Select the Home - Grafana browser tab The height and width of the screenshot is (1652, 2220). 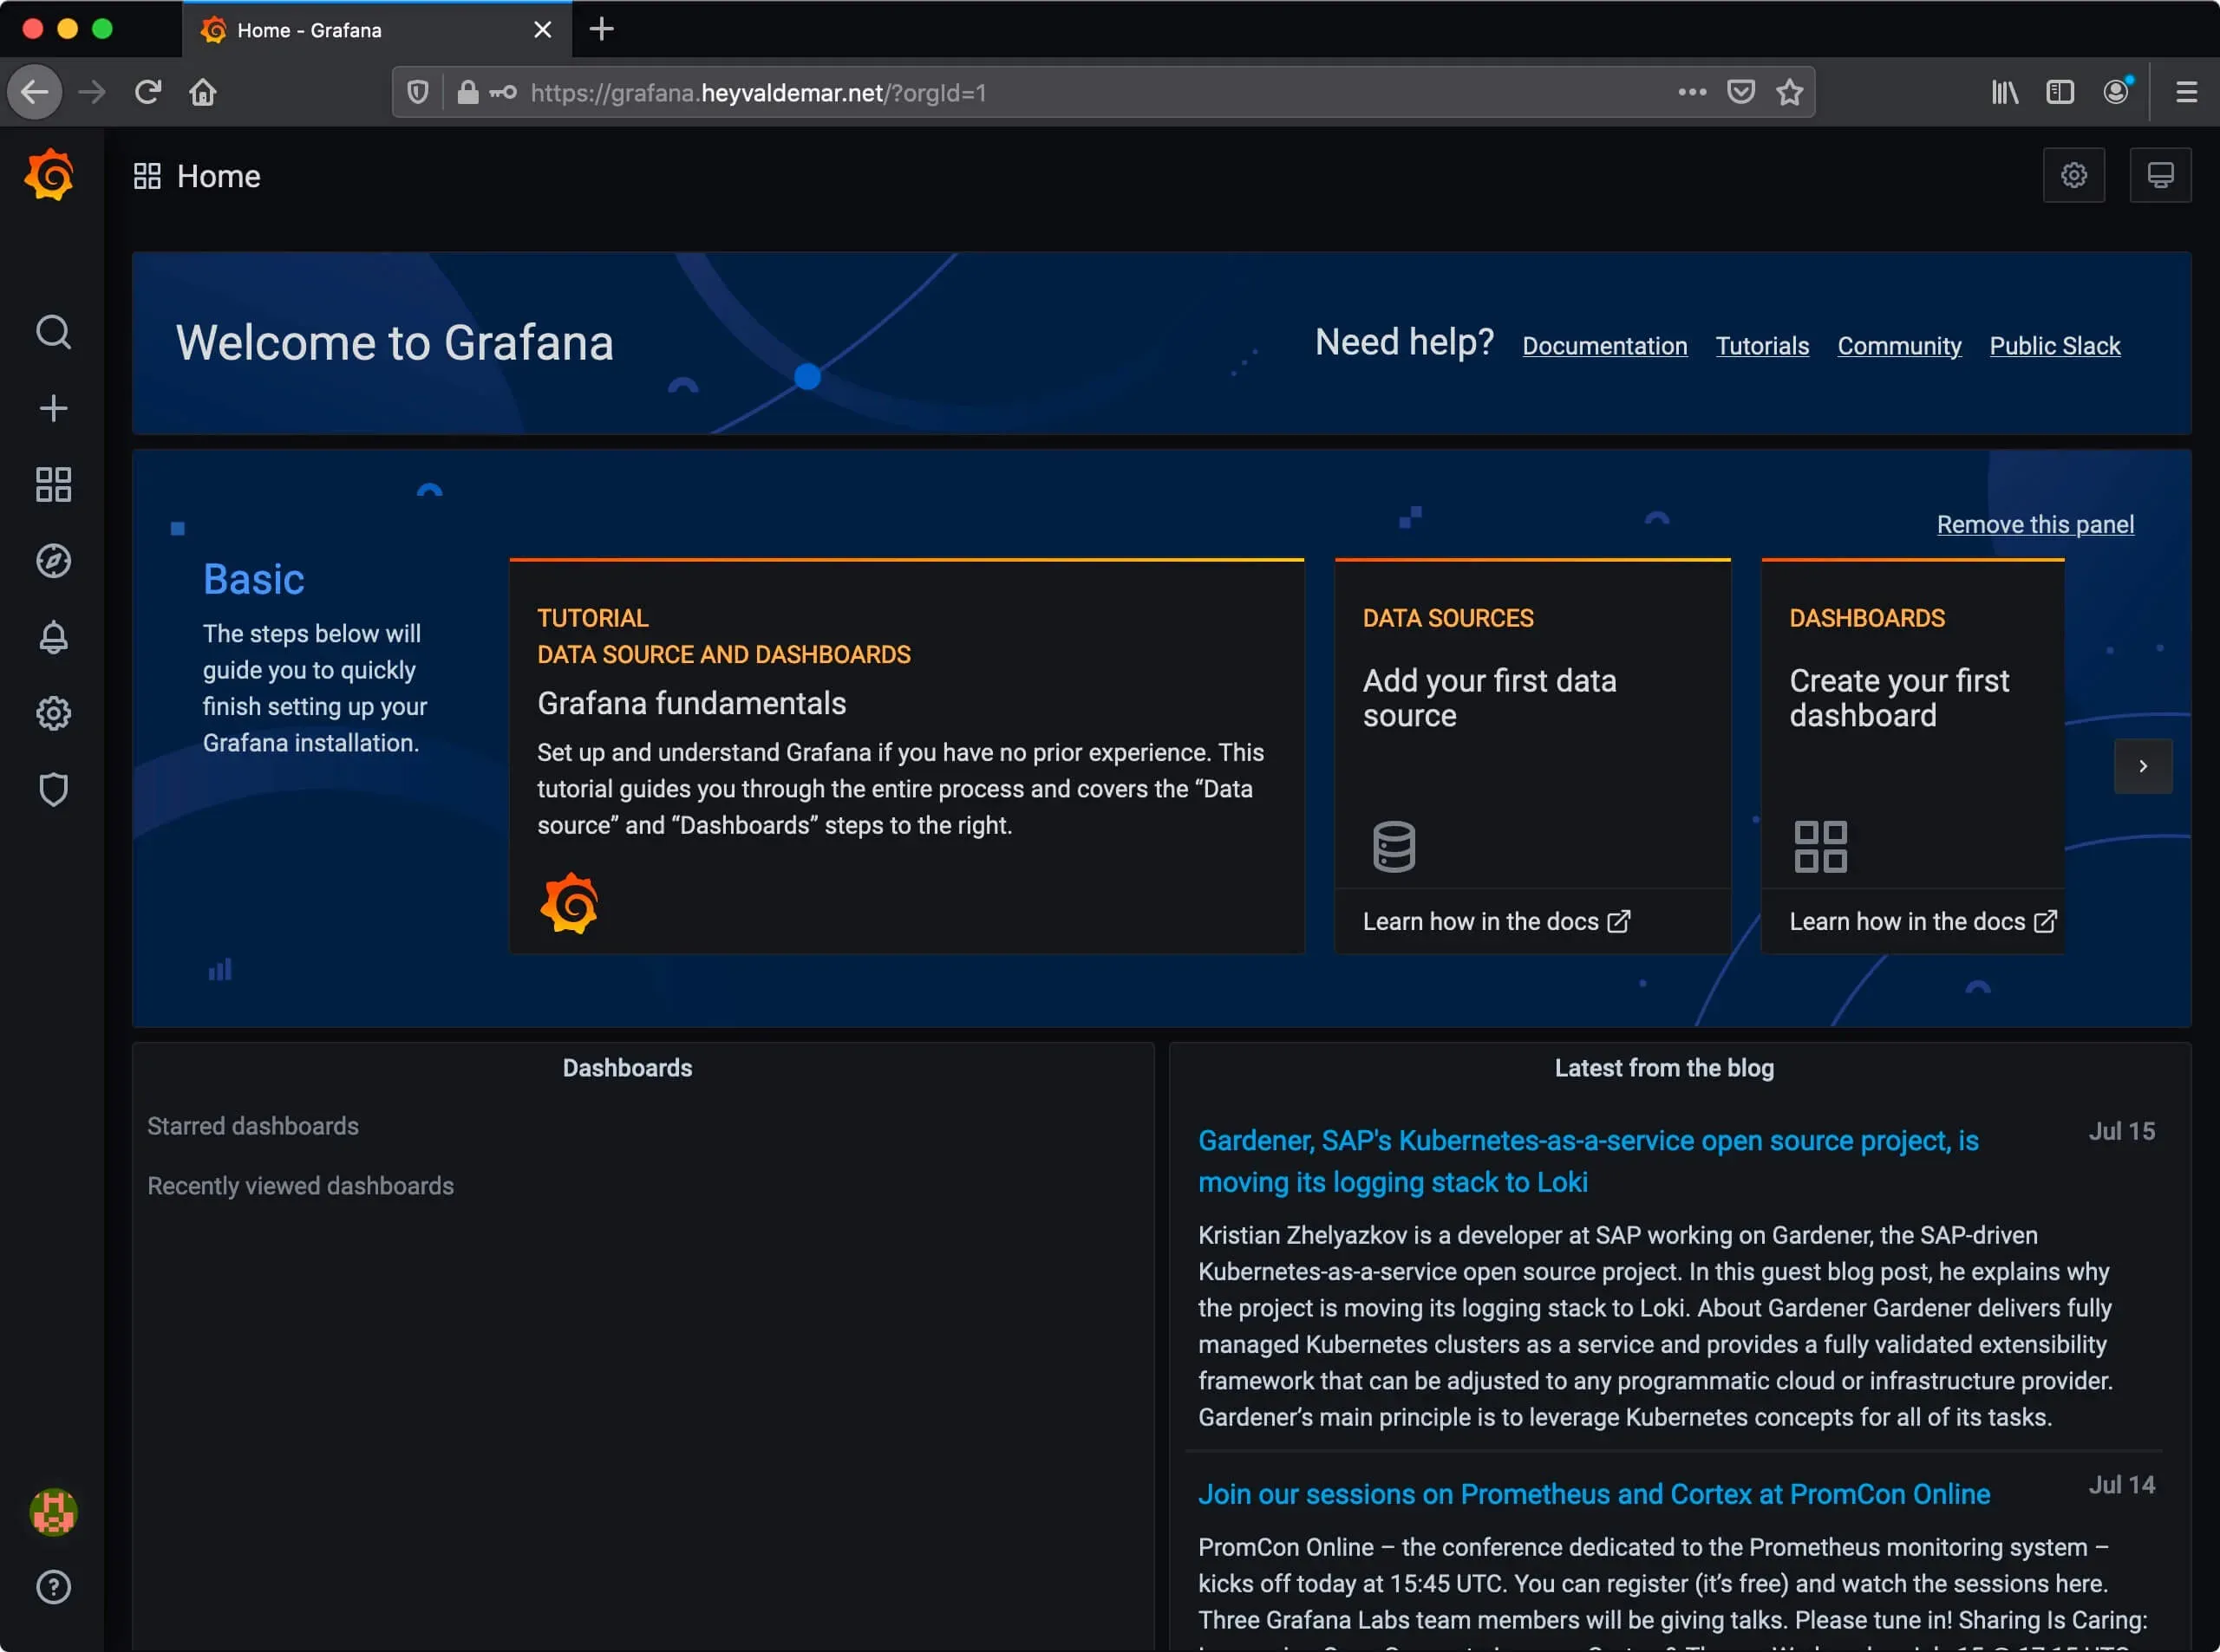click(x=377, y=30)
